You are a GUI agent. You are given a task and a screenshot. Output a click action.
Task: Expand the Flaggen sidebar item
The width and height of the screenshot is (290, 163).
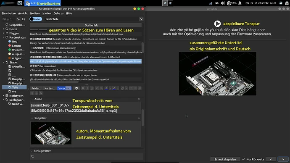click(x=3, y=33)
